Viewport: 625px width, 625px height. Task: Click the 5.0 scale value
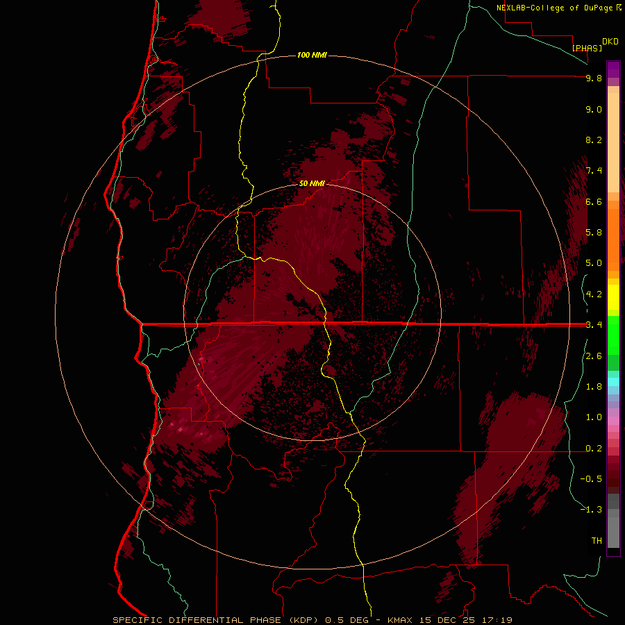(594, 263)
